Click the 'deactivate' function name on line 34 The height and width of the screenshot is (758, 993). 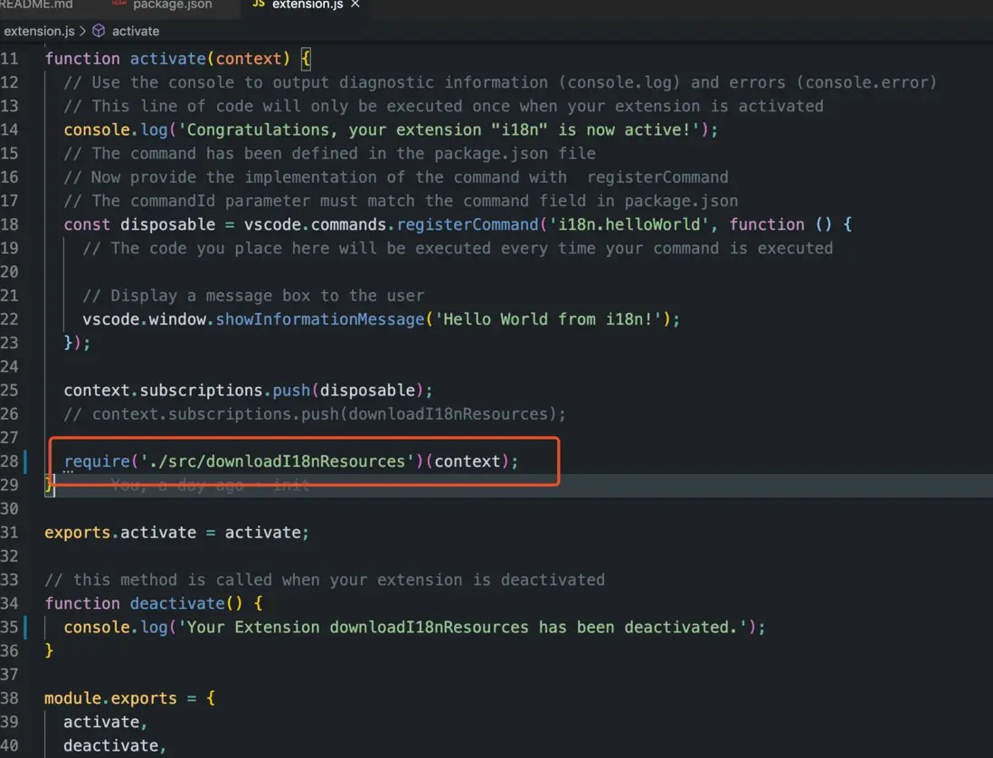[x=177, y=603]
